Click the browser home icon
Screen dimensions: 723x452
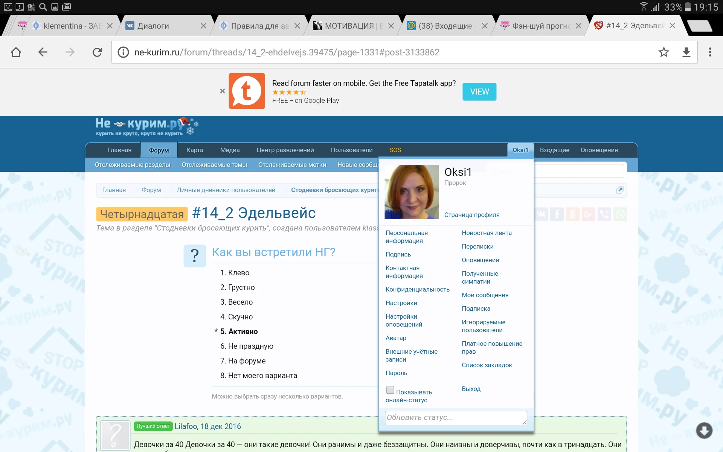pyautogui.click(x=16, y=52)
